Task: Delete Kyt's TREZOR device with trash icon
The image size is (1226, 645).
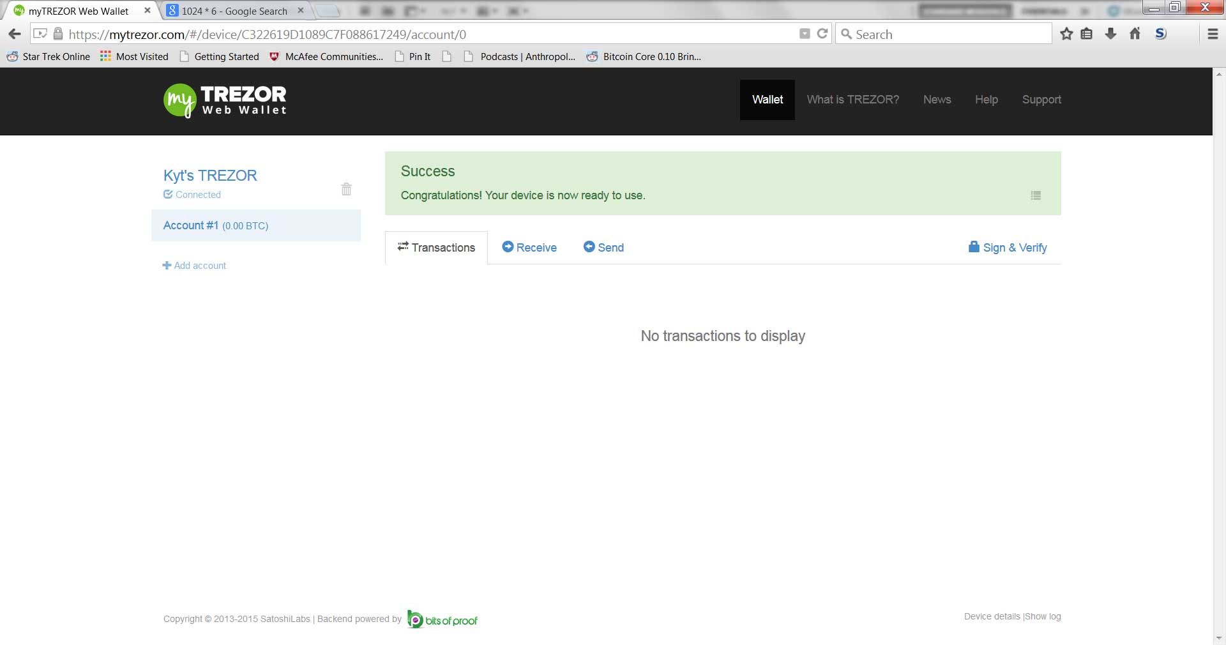Action: [346, 189]
